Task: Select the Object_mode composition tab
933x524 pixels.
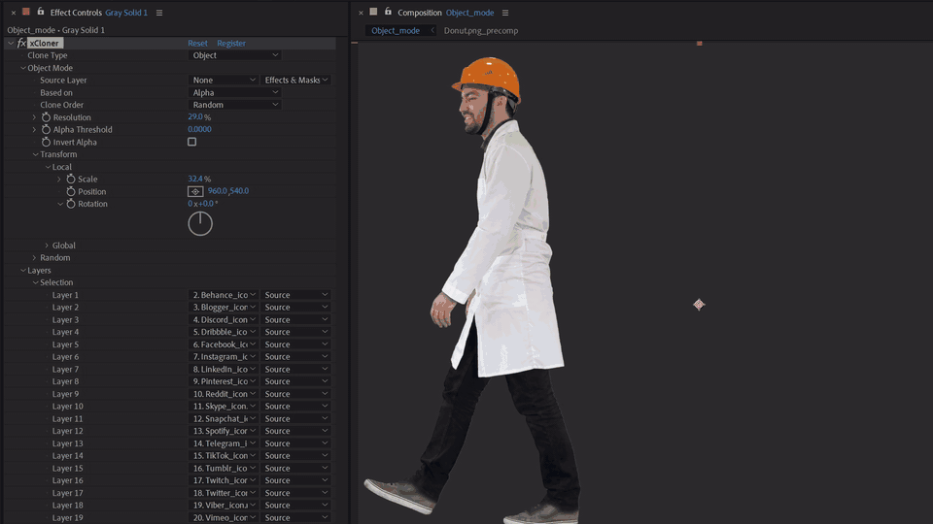Action: [396, 31]
